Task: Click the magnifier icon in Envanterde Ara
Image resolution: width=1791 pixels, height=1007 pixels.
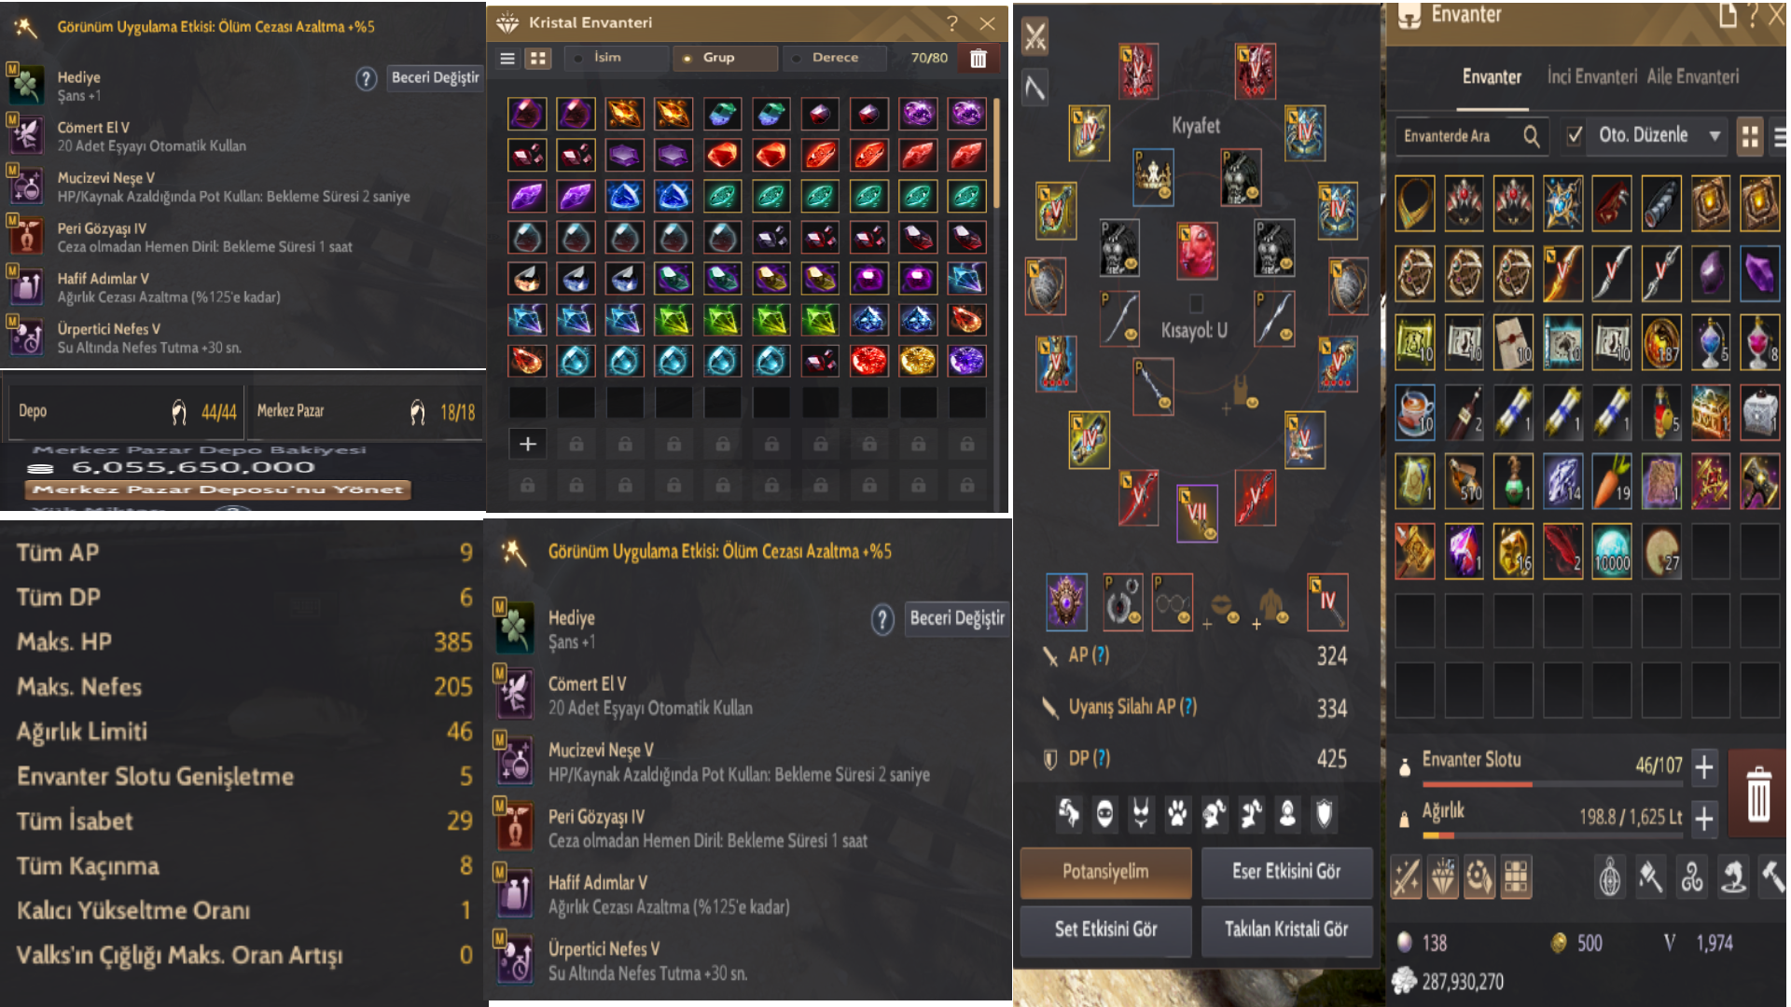Action: [x=1532, y=136]
